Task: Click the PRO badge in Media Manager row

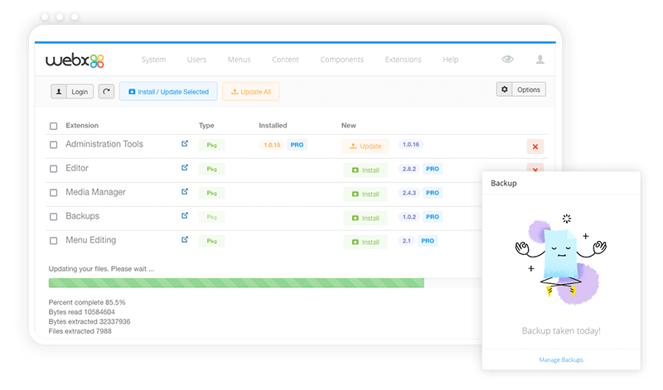Action: point(433,193)
